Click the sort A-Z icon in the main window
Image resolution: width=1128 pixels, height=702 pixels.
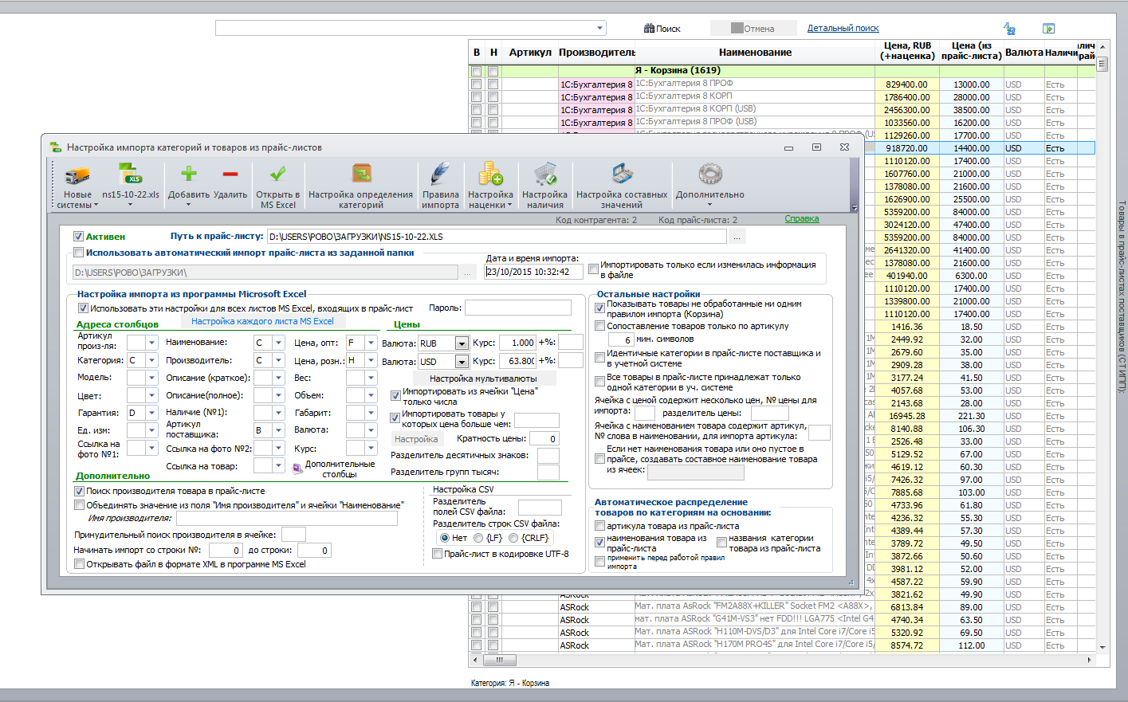click(x=1009, y=29)
